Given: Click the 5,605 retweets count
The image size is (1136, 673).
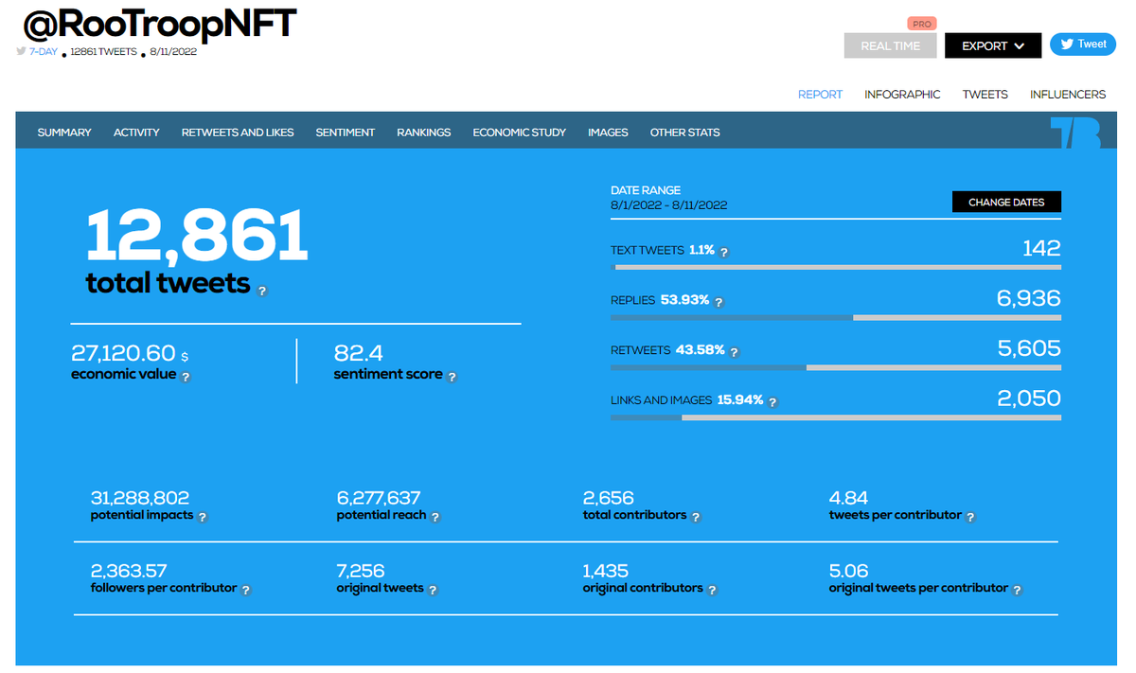Looking at the screenshot, I should point(1029,348).
